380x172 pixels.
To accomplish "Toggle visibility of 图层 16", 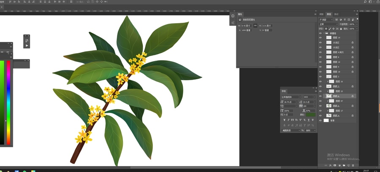I will click(320, 81).
